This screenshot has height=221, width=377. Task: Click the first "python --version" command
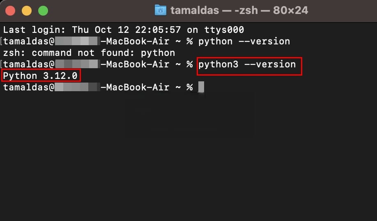coord(244,41)
